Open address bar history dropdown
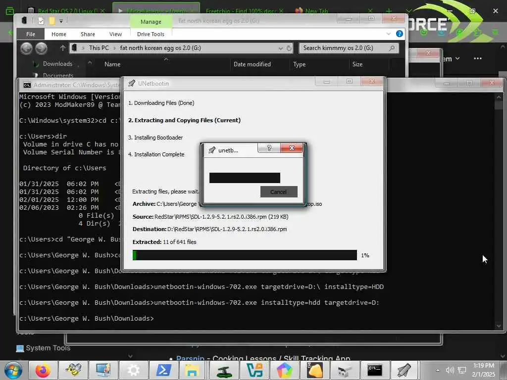 [280, 48]
